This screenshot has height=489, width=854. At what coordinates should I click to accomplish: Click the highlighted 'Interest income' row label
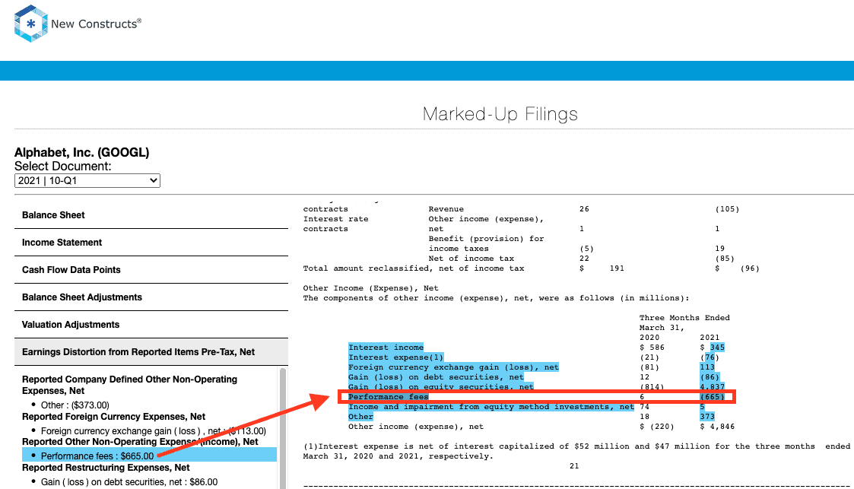click(386, 348)
